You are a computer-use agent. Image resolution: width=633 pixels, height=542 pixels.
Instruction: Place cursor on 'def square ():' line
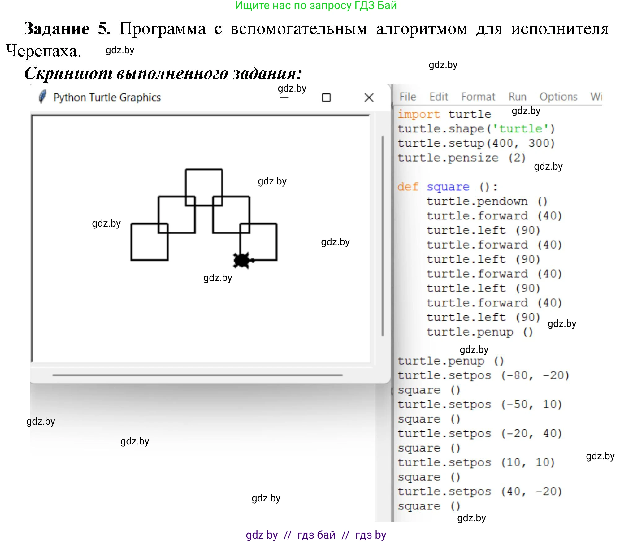click(x=447, y=187)
